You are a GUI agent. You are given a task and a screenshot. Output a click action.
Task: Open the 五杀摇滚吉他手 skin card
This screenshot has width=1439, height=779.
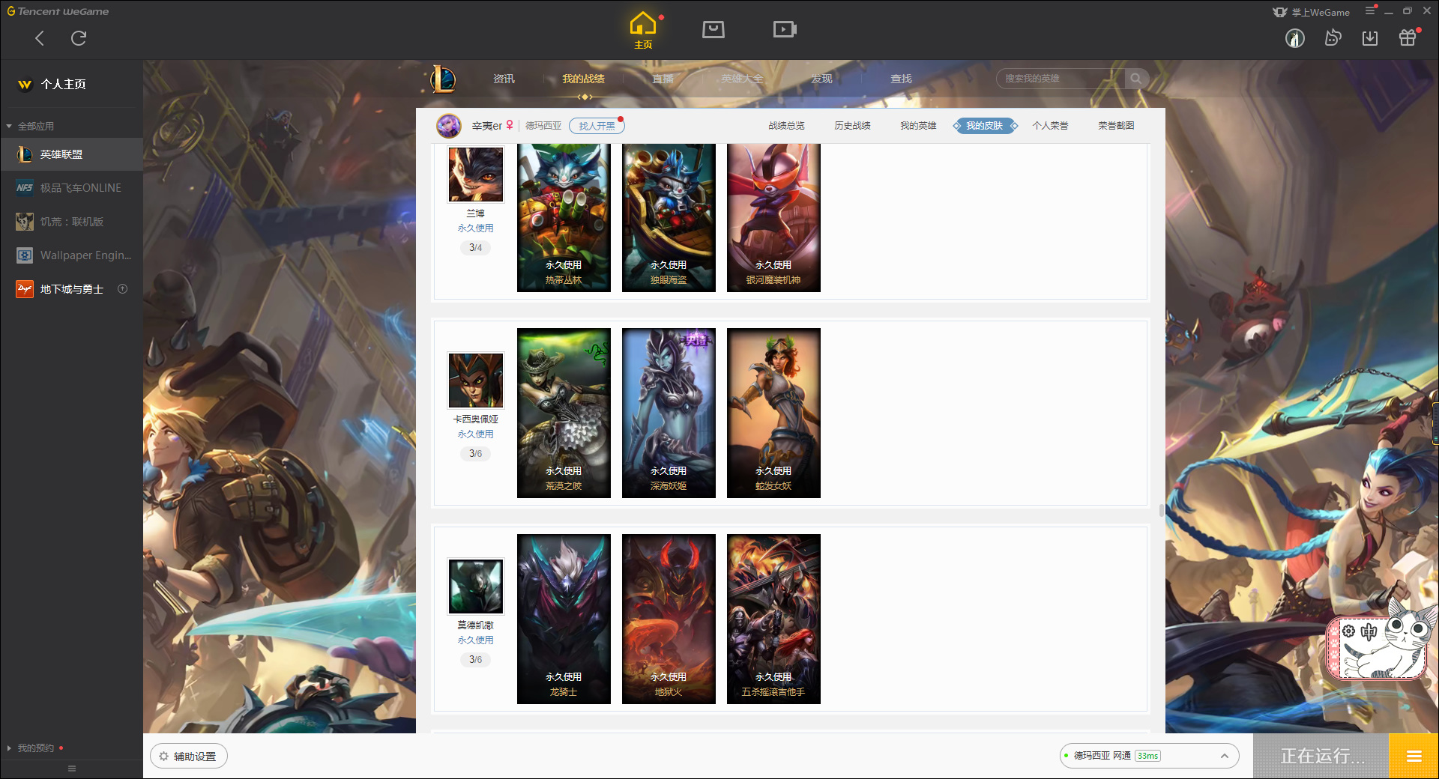click(x=773, y=619)
